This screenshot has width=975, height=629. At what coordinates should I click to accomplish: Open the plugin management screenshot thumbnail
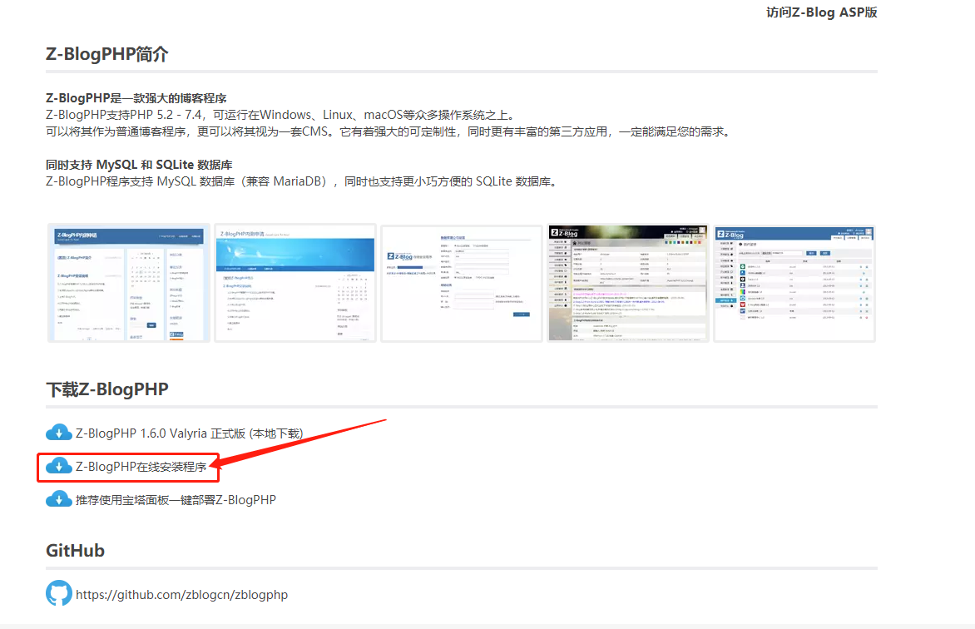[x=794, y=283]
